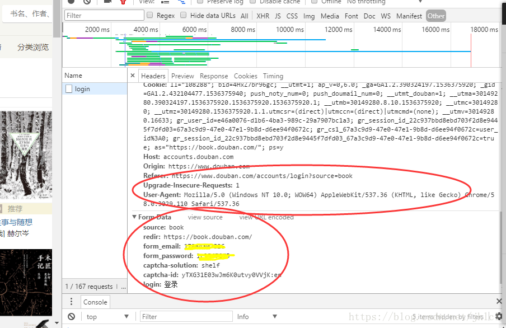Filter requests by CSS
The width and height of the screenshot is (506, 328).
coord(292,16)
